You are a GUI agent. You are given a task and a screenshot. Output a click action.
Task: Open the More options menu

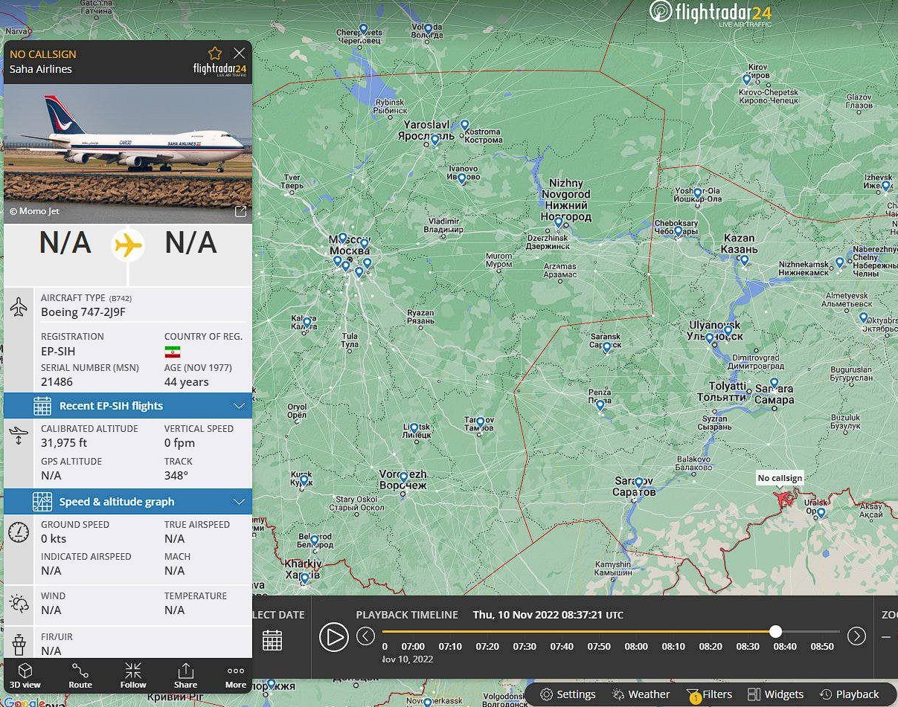tap(236, 675)
